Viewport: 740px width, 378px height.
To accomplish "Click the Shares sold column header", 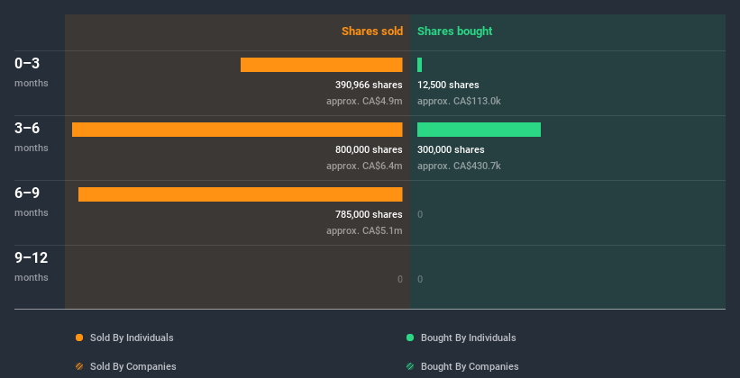I will (372, 31).
